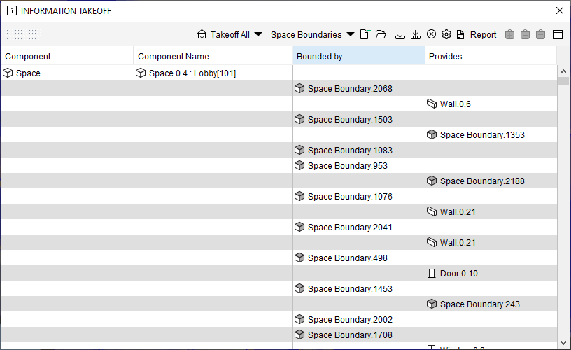Click the Report button label
The image size is (571, 350).
click(x=484, y=34)
